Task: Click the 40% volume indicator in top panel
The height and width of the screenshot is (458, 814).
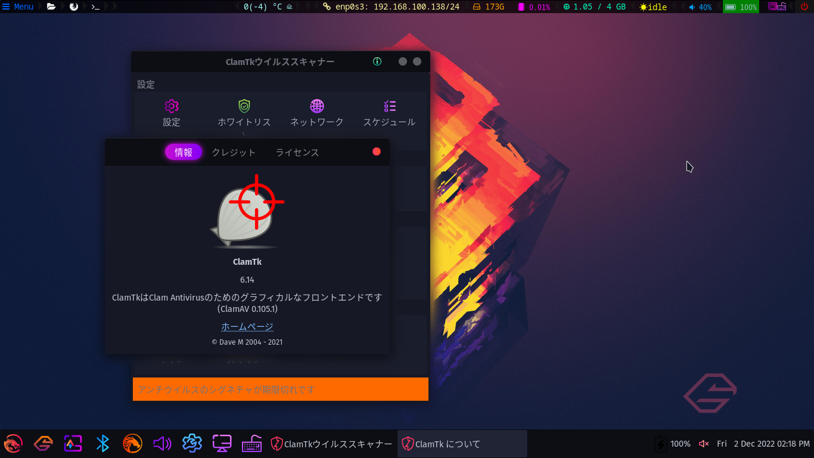Action: coord(700,7)
